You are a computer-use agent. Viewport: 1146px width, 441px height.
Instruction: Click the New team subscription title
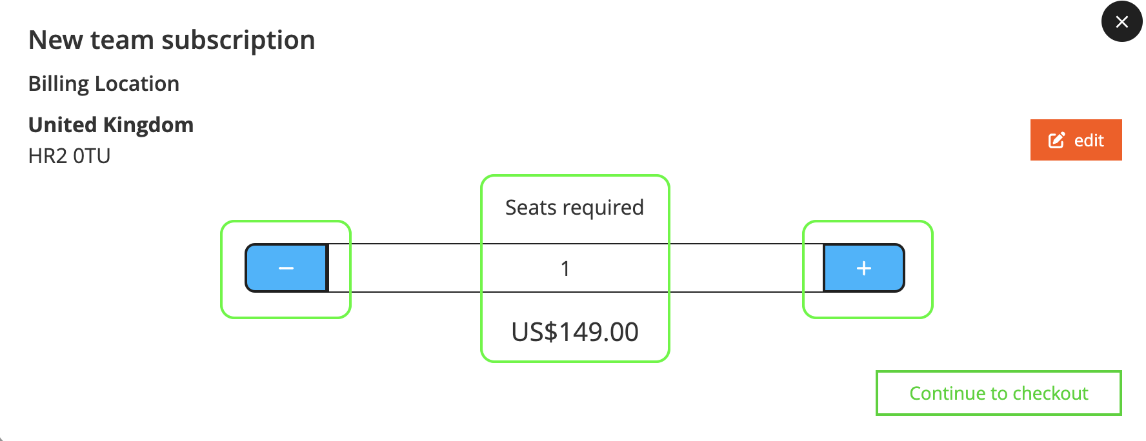172,40
